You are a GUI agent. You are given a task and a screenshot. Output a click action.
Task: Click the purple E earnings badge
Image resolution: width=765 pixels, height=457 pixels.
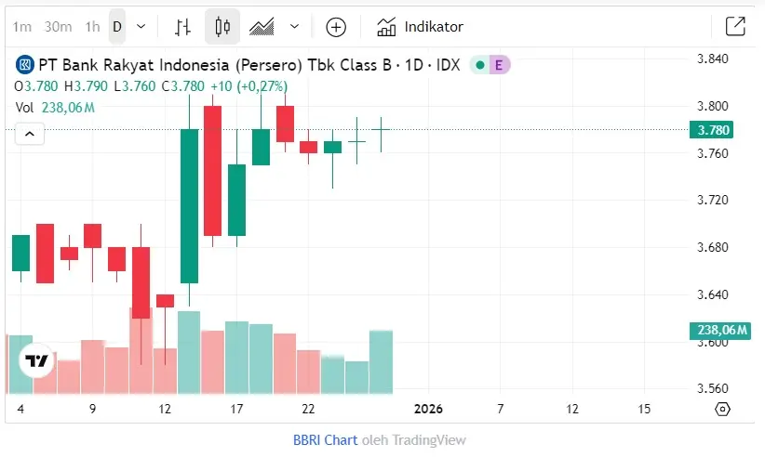(499, 65)
